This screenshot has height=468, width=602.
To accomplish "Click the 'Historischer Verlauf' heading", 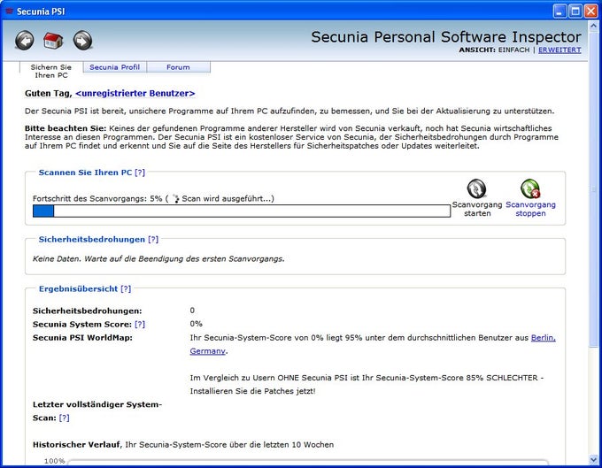I will [x=77, y=445].
